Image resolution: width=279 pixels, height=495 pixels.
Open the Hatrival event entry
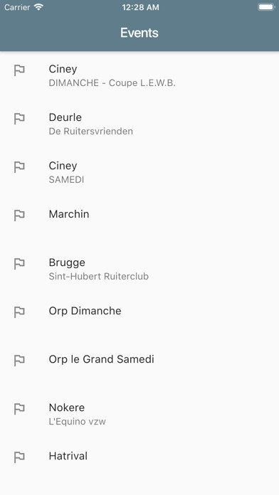(139, 462)
